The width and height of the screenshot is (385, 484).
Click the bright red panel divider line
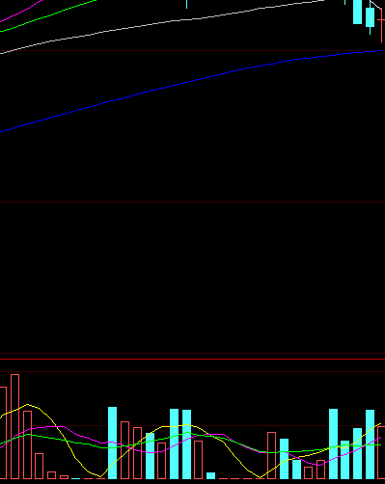[192, 359]
